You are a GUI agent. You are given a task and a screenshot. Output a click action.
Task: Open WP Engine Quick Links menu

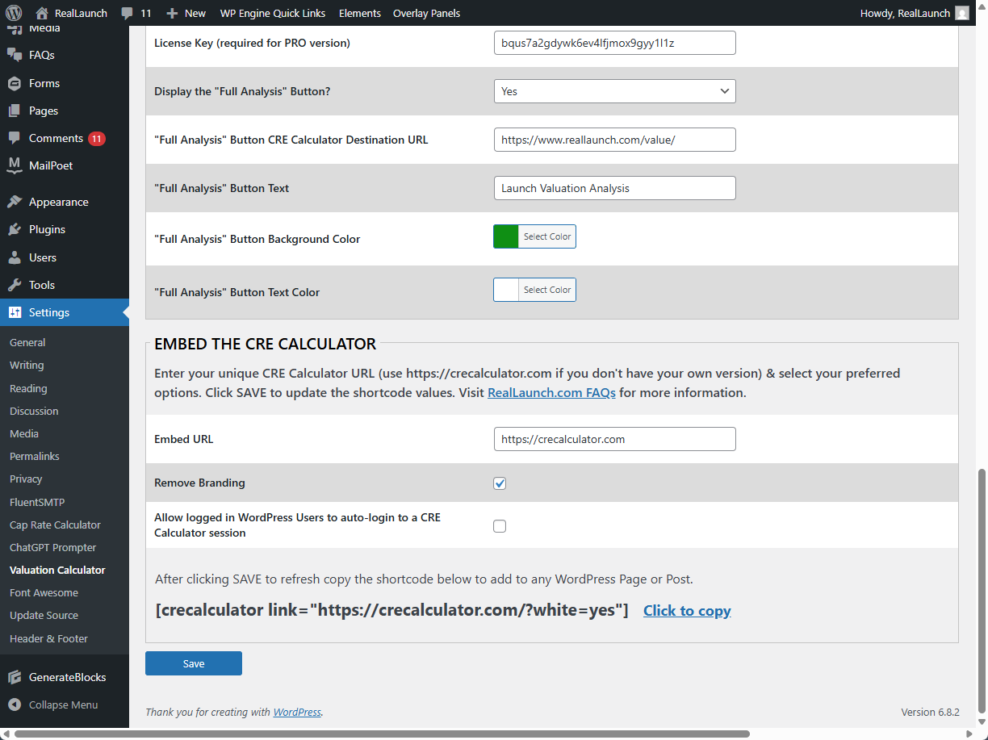tap(272, 13)
